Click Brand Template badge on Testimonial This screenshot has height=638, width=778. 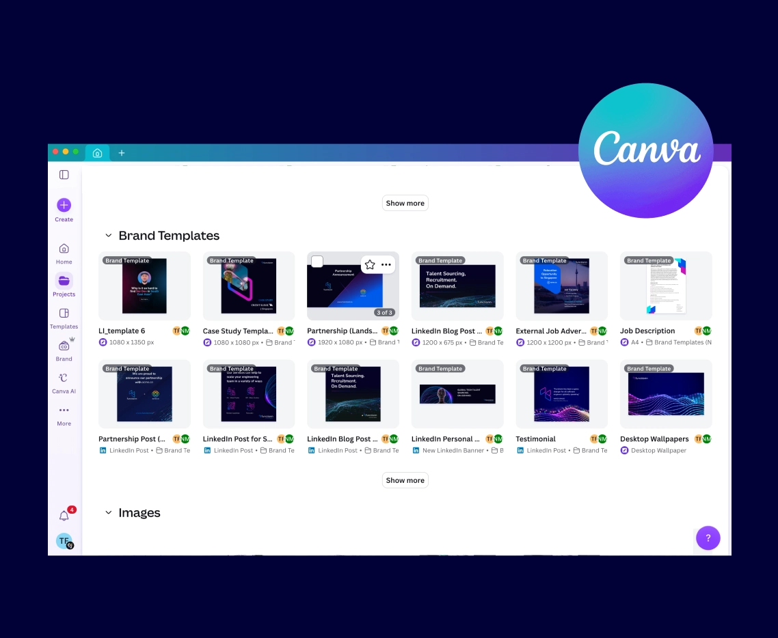pyautogui.click(x=544, y=368)
